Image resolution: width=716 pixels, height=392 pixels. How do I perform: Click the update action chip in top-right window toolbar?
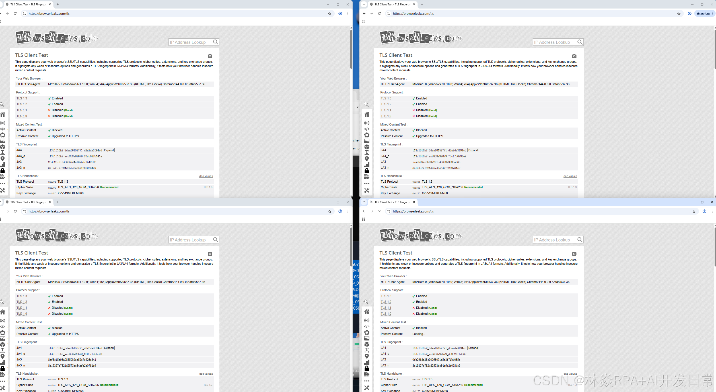tap(705, 14)
